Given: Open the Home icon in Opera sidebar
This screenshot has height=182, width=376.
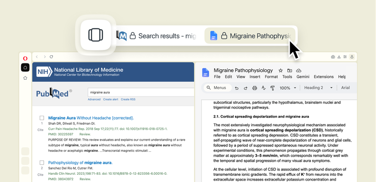Looking at the screenshot, I should pos(25,67).
